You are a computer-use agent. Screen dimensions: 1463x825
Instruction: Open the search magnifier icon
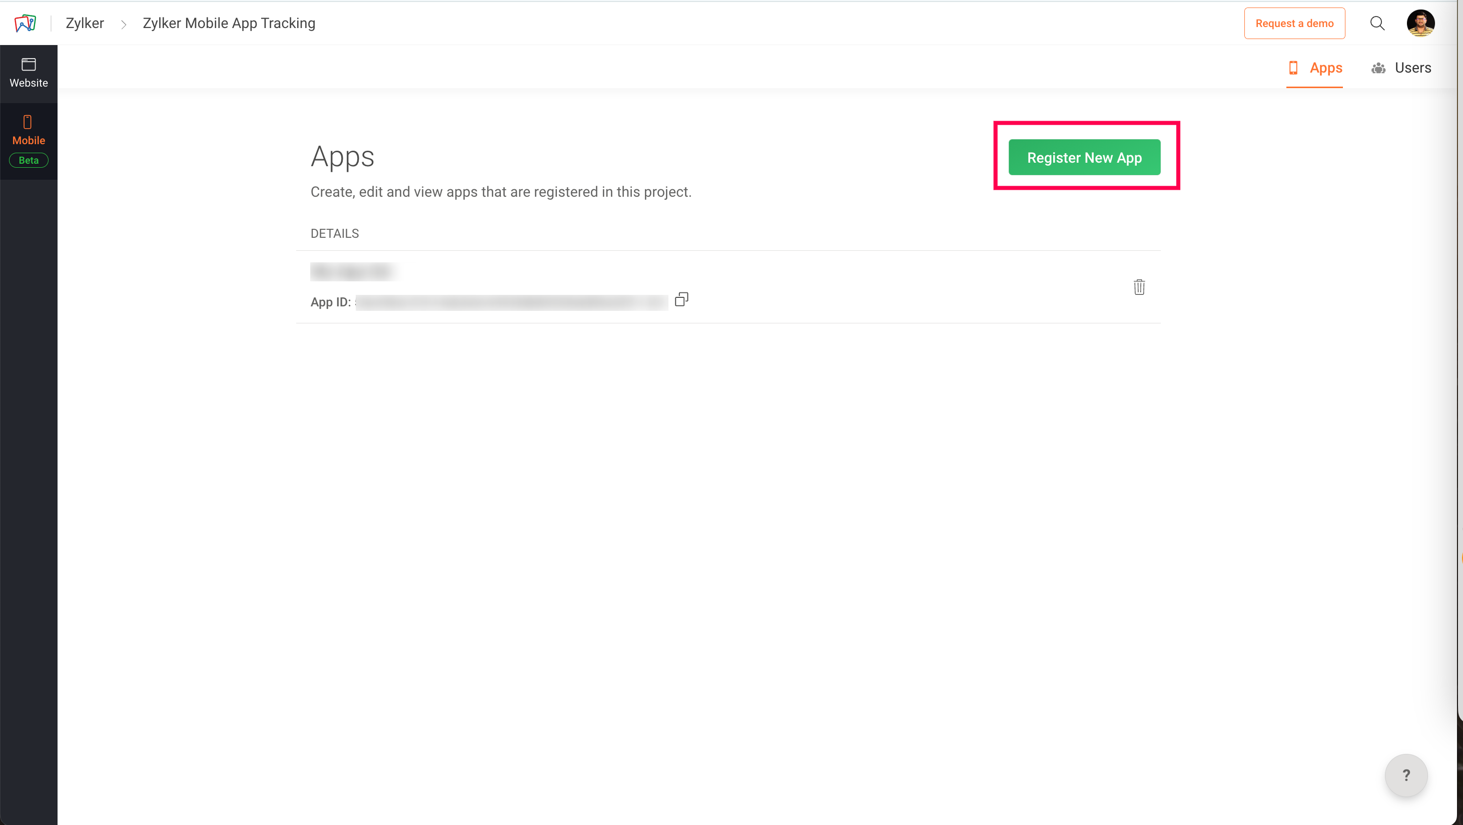pyautogui.click(x=1376, y=24)
